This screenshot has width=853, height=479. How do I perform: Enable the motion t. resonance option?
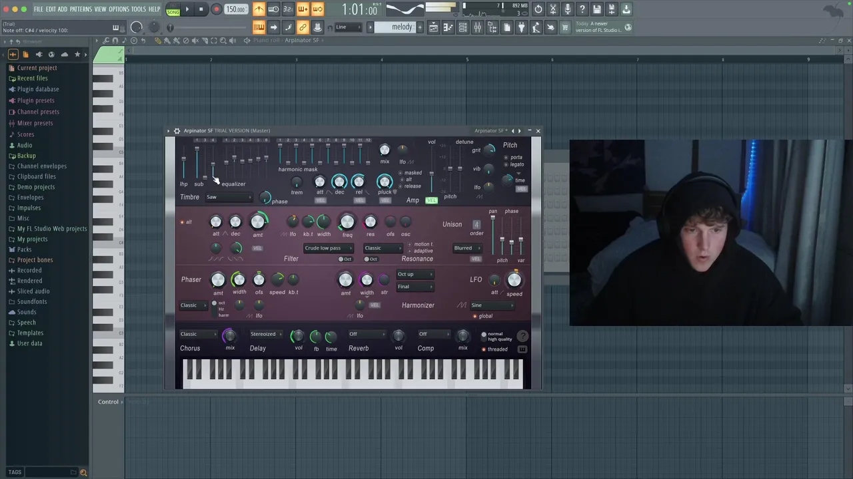tap(421, 244)
